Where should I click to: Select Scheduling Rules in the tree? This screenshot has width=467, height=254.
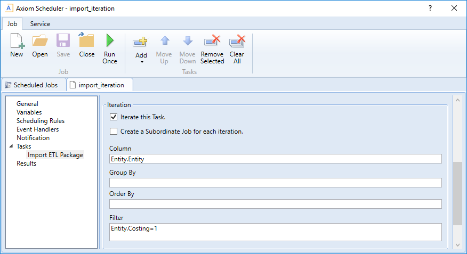(41, 121)
